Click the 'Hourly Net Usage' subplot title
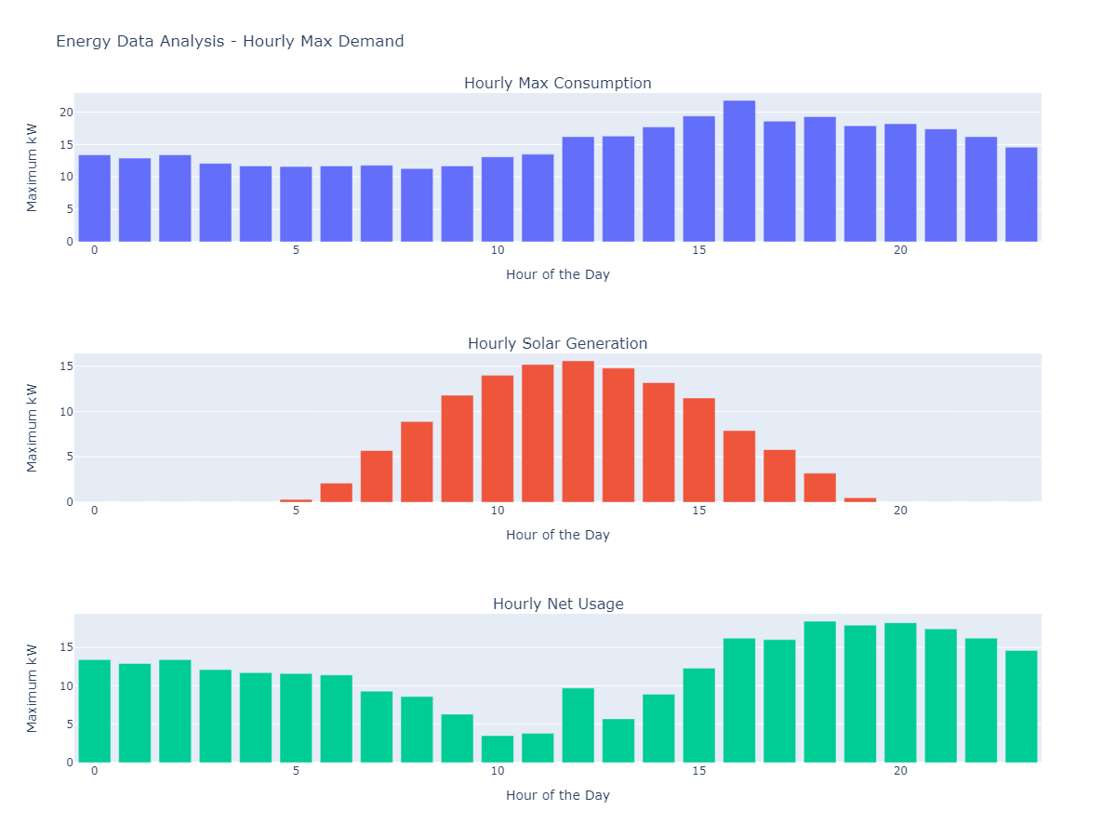1116x837 pixels. [x=558, y=604]
